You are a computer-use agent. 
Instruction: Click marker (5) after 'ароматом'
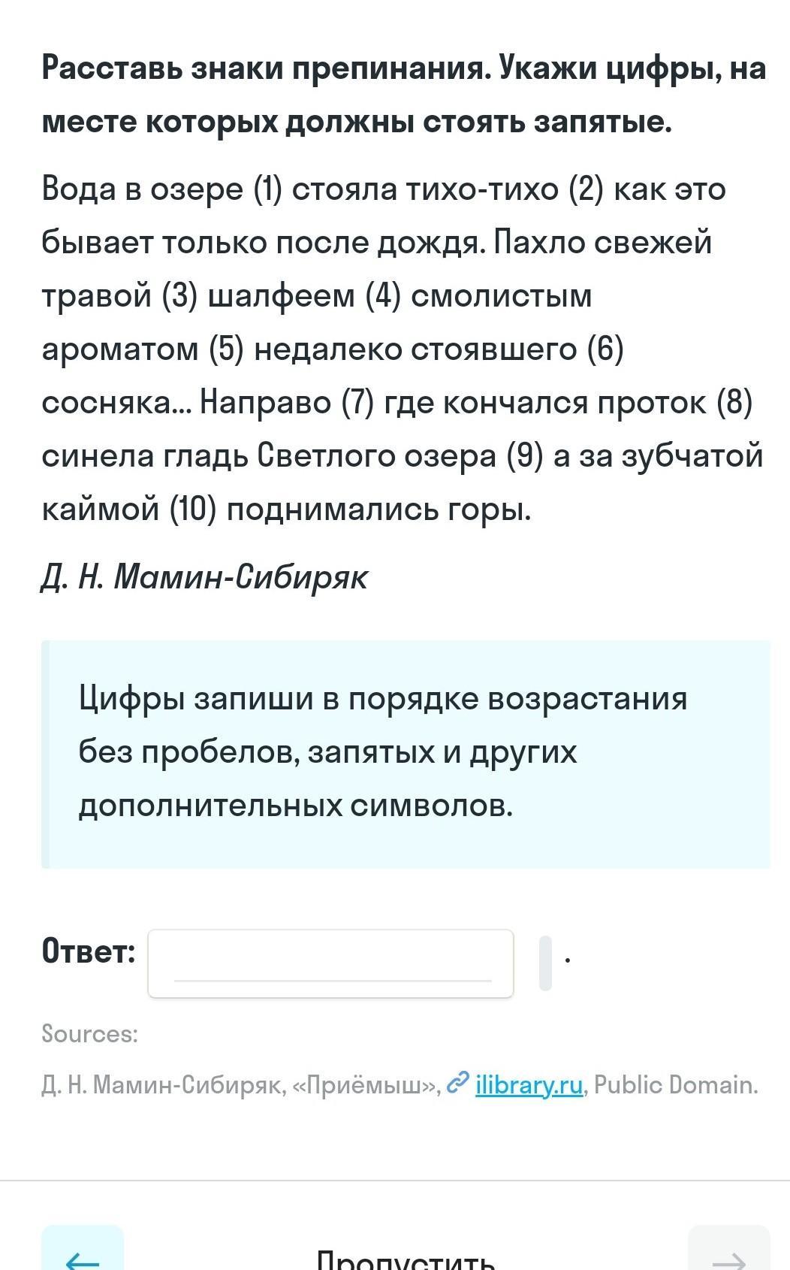(x=227, y=349)
